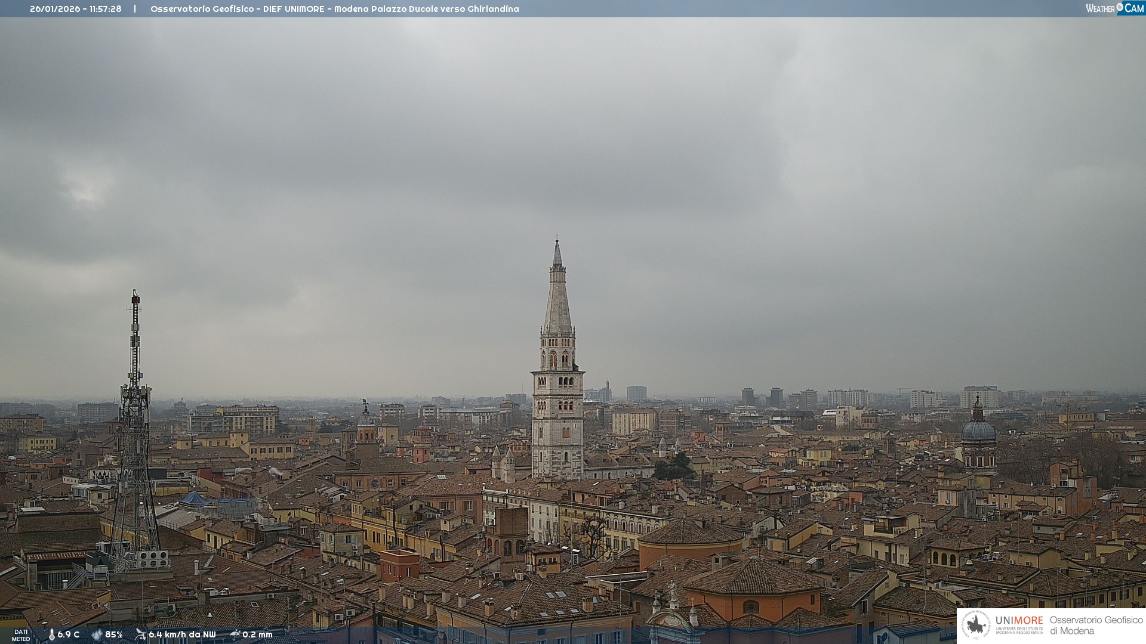Click the blue tent rooftop near antenna
Screen dimensions: 1146x644
(194, 499)
